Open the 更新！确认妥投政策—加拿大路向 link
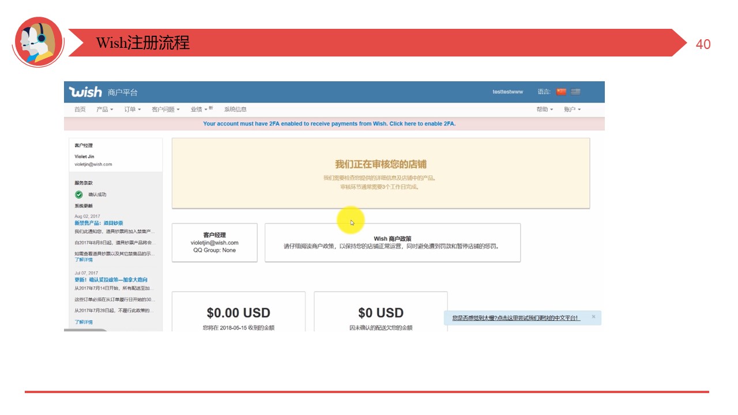 pyautogui.click(x=111, y=280)
